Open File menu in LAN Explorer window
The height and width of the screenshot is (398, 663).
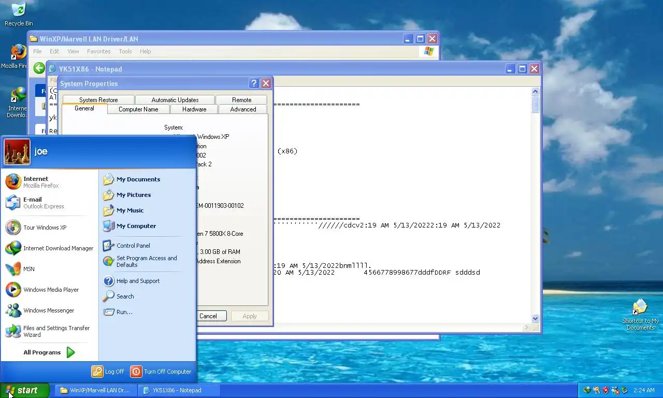pos(37,51)
